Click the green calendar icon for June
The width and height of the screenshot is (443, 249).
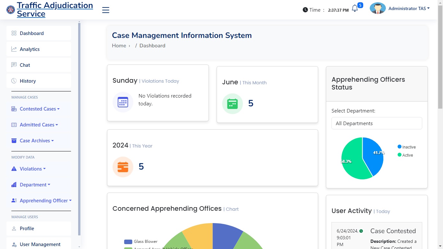[233, 104]
